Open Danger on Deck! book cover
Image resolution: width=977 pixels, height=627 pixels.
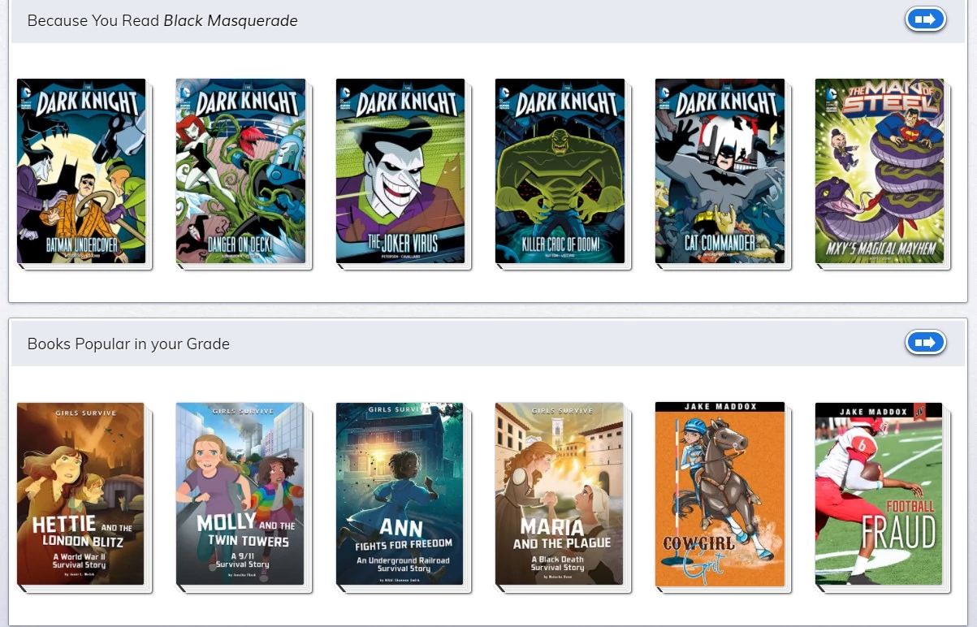tap(240, 171)
